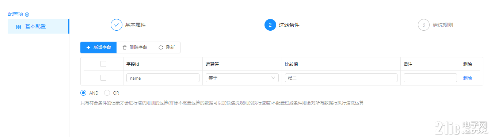Click the gear icon beside 配置项
The image size is (491, 137).
(27, 14)
